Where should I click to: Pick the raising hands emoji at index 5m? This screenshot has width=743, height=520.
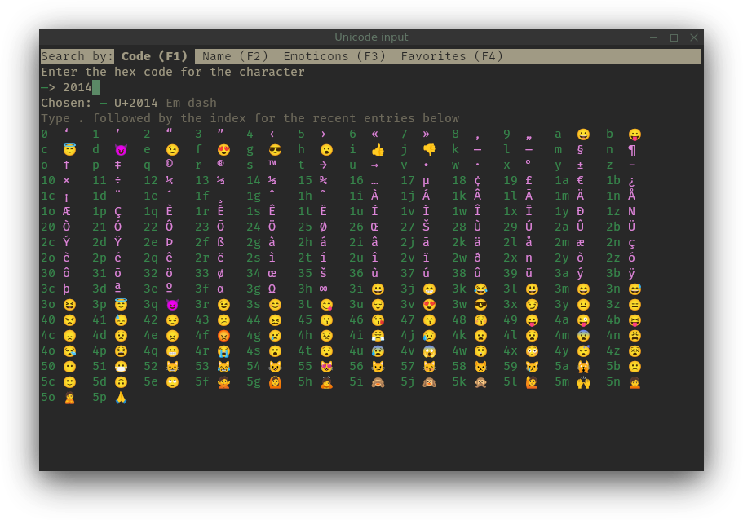click(x=583, y=382)
